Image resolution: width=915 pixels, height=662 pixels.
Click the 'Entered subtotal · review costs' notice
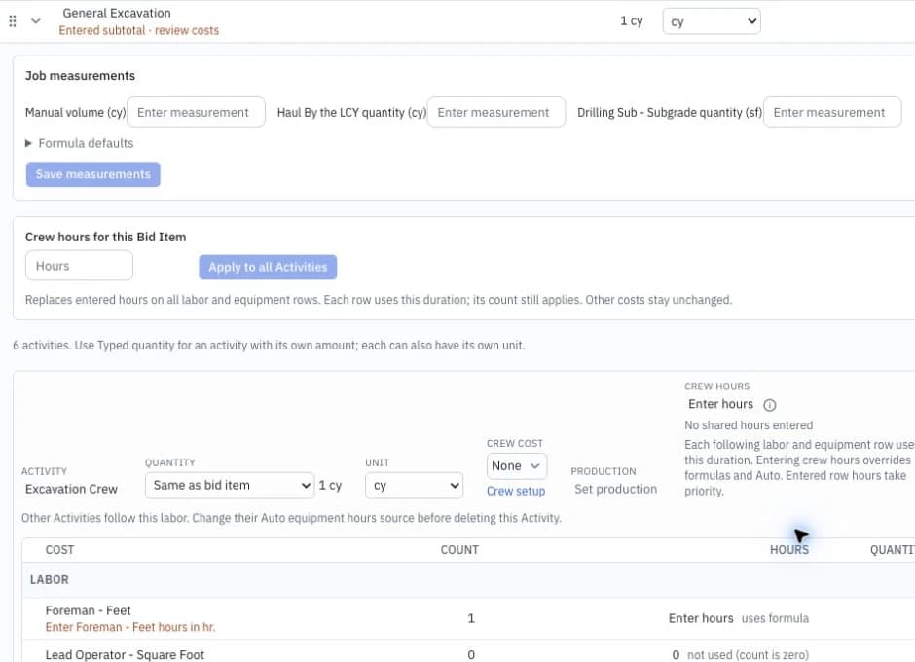pyautogui.click(x=139, y=30)
